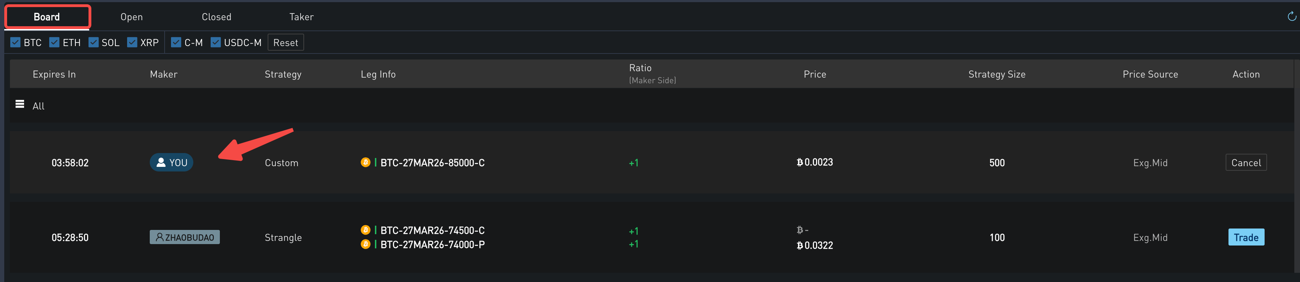The width and height of the screenshot is (1300, 282).
Task: Click the refresh icon at top right
Action: tap(1292, 17)
